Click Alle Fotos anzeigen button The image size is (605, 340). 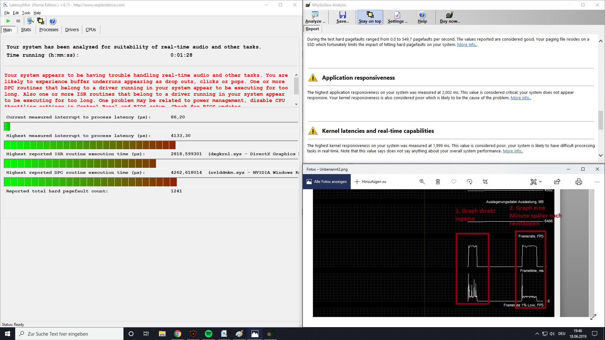coord(327,182)
